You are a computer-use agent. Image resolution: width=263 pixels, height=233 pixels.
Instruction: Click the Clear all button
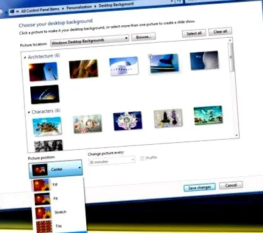coord(220,31)
